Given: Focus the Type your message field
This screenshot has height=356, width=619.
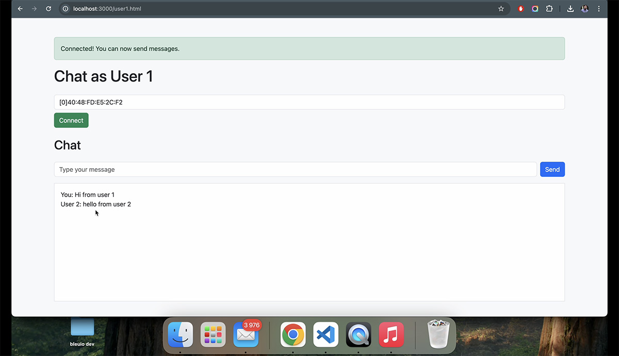Looking at the screenshot, I should click(x=295, y=169).
